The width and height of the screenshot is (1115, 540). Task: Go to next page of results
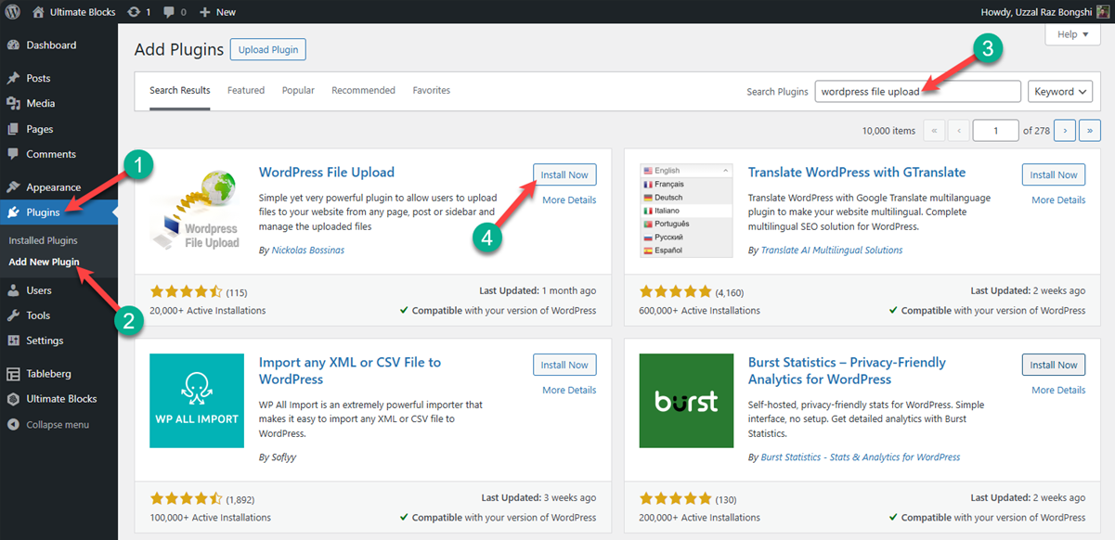pyautogui.click(x=1065, y=131)
